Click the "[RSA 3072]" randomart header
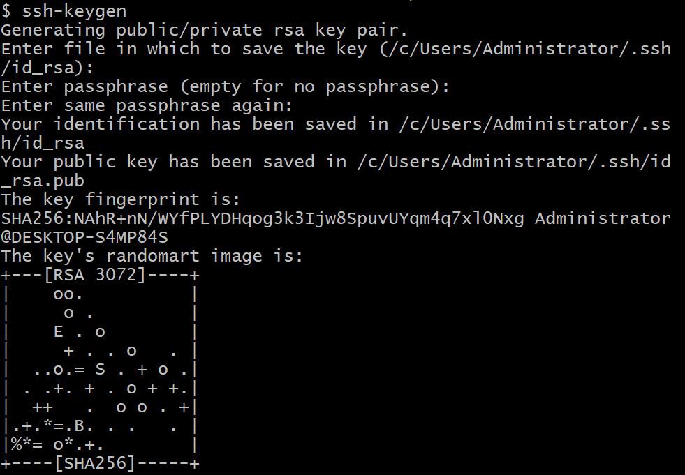685x475 pixels. [x=95, y=275]
